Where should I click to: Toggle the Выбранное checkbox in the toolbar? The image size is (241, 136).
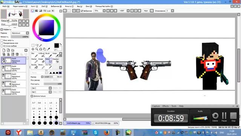tap(82, 11)
